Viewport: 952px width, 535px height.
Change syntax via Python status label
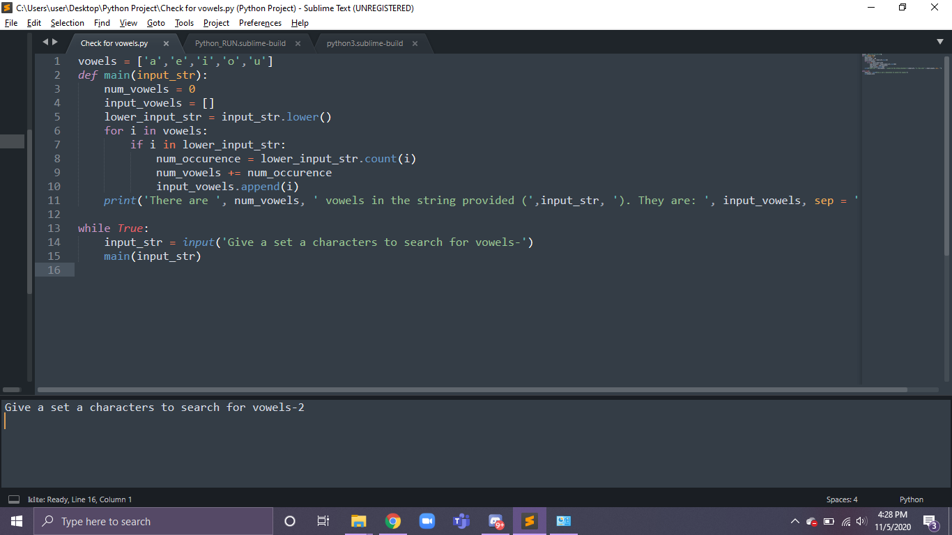(911, 499)
